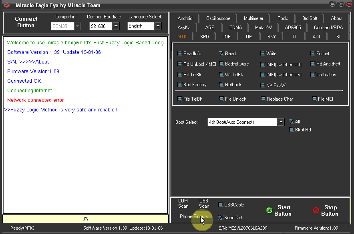This screenshot has width=354, height=234.
Task: Open the AD6905 tab
Action: pos(293,28)
